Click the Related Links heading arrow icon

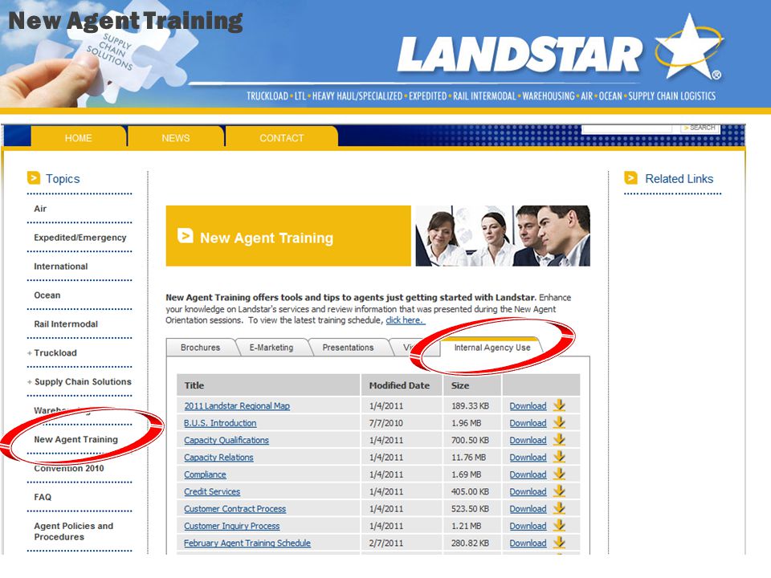pos(631,178)
